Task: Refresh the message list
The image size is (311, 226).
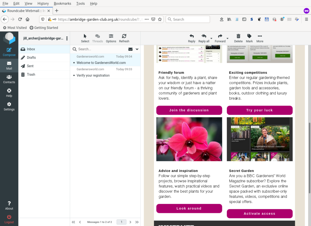Action: pyautogui.click(x=124, y=38)
